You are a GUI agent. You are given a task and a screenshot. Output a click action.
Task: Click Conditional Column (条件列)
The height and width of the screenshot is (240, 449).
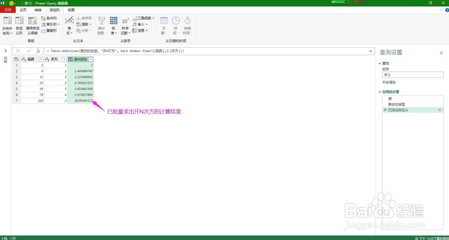pos(49,18)
